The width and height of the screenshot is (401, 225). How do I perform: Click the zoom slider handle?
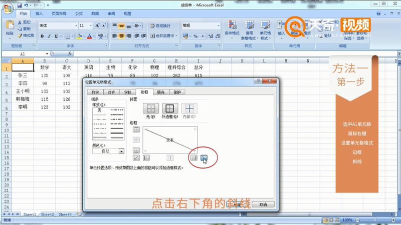(375, 220)
